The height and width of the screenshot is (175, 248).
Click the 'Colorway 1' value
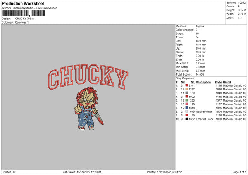pos(22,22)
